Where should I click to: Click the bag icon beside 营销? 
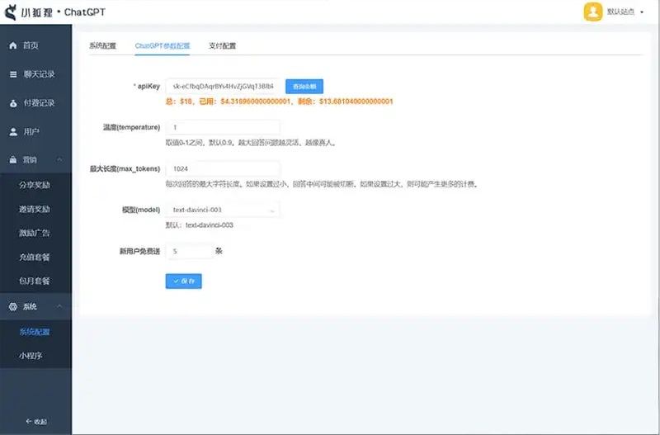(12, 159)
